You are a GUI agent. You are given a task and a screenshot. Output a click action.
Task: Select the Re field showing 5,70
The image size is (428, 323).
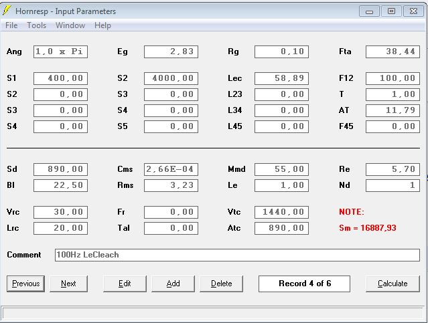(393, 170)
